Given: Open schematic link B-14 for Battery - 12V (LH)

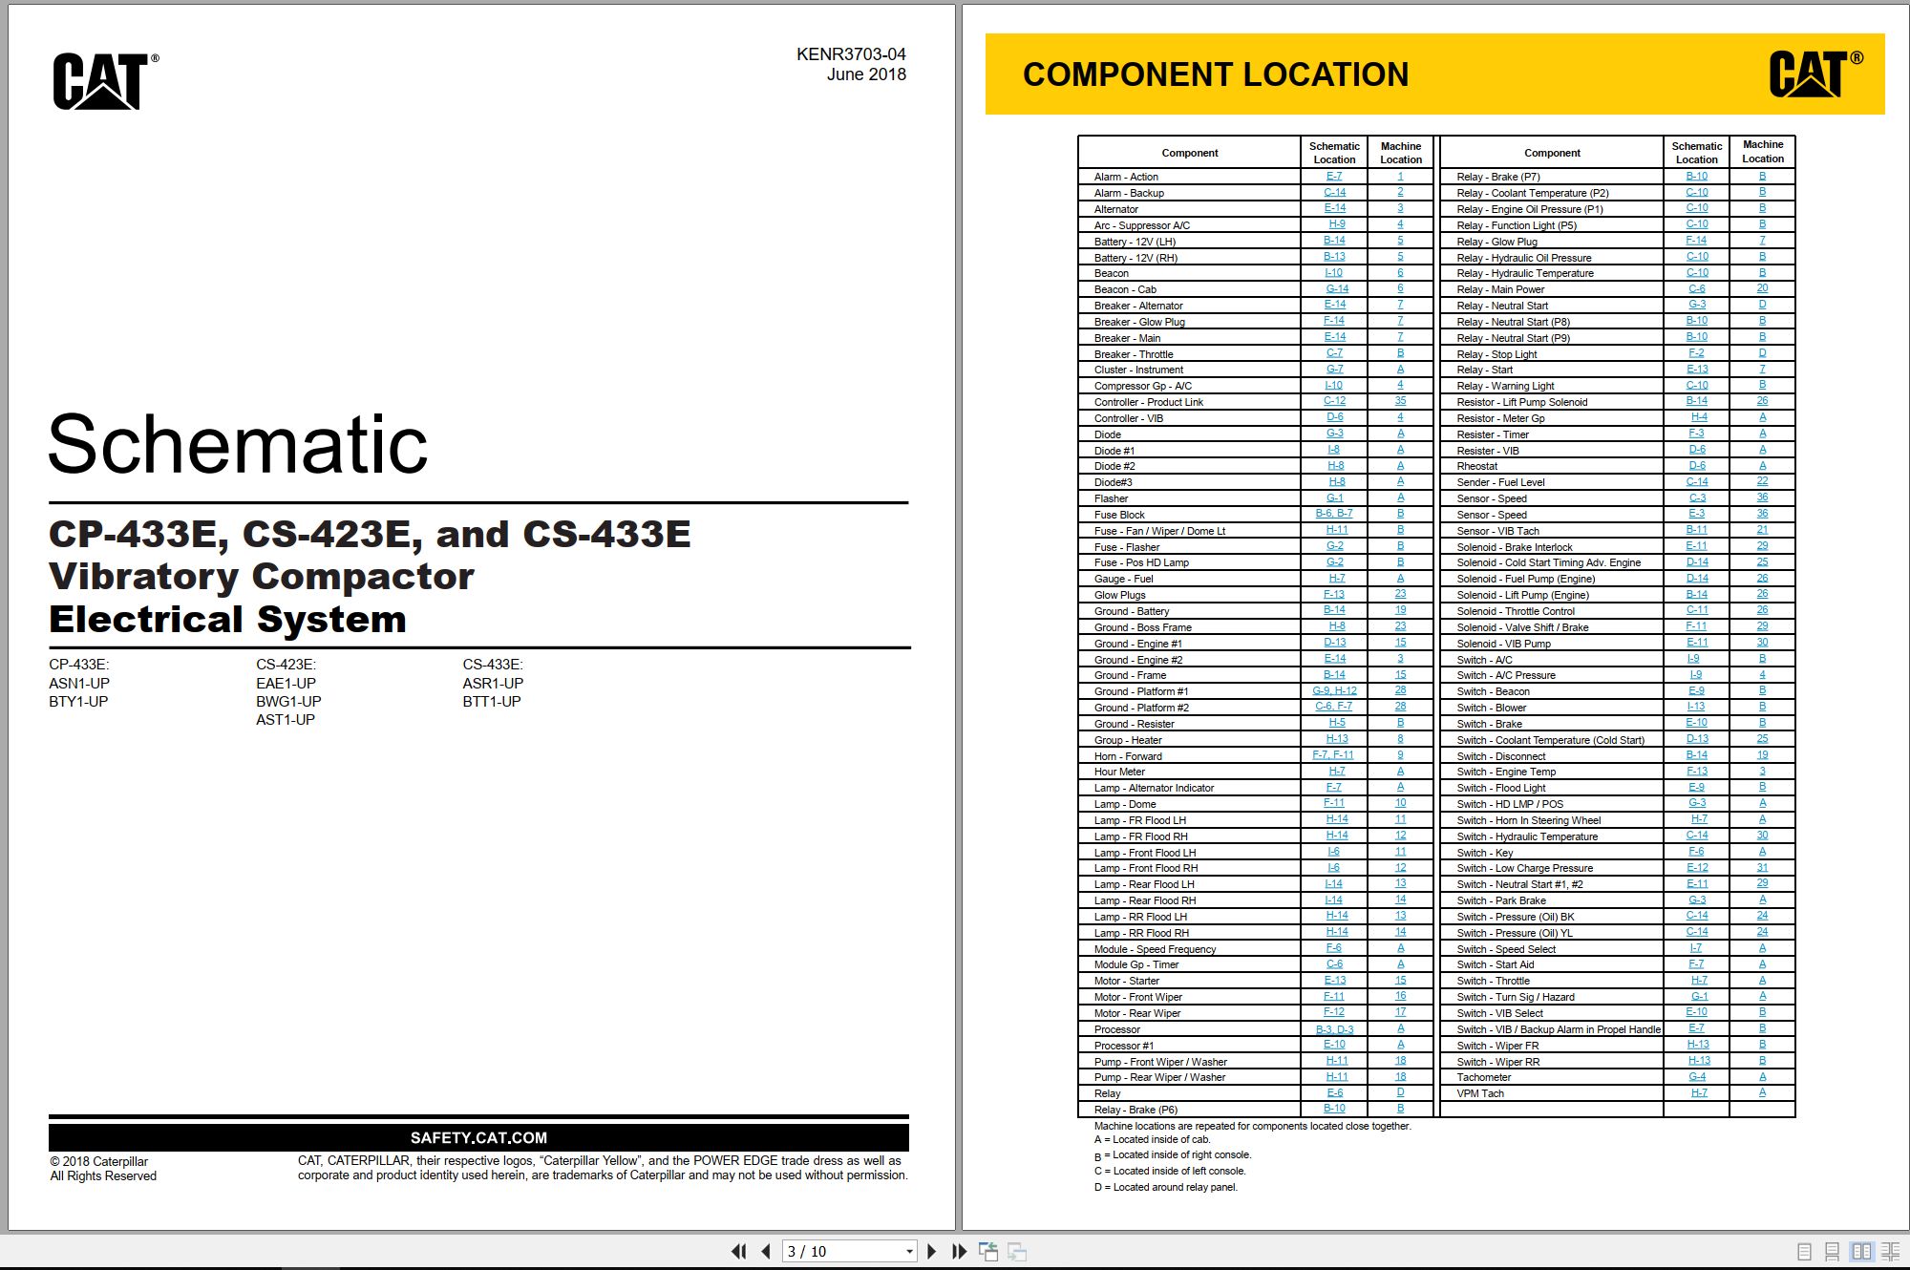Looking at the screenshot, I should pos(1334,241).
